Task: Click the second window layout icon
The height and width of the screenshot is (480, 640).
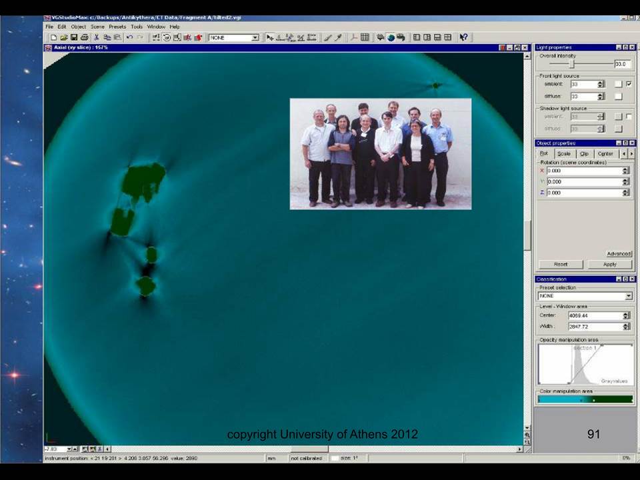Action: (x=427, y=37)
